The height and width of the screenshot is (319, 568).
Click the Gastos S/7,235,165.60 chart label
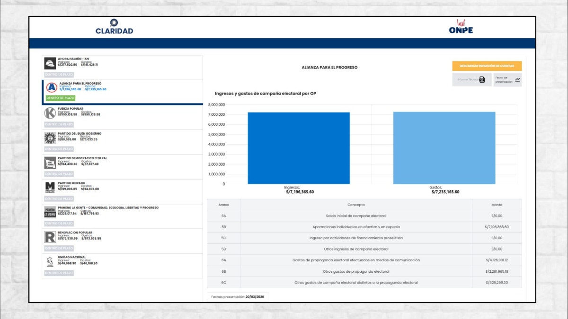click(445, 190)
